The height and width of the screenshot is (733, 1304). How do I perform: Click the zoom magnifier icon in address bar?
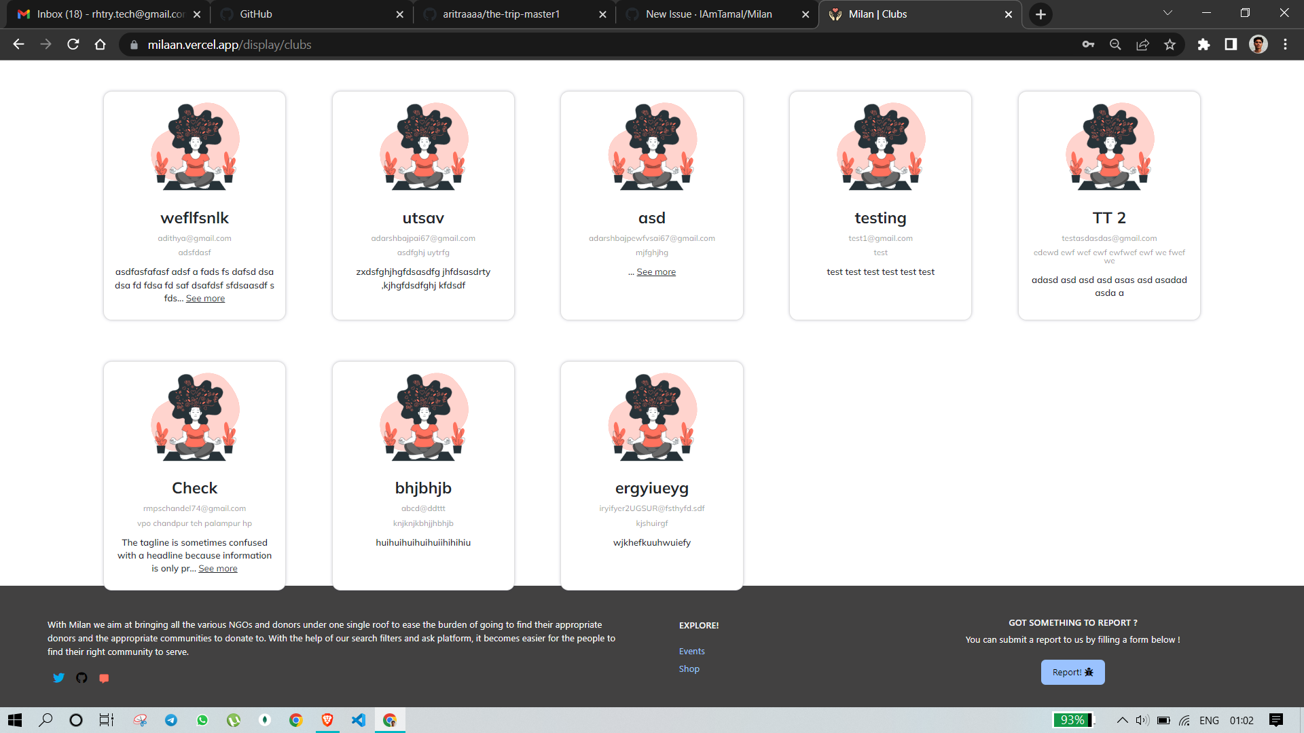[x=1115, y=45]
